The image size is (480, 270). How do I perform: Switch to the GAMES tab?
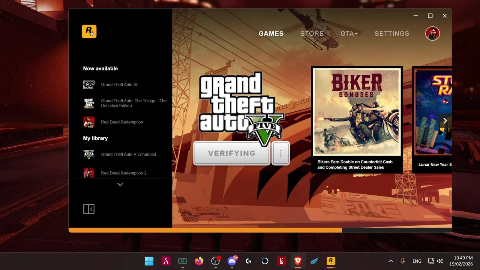(271, 33)
